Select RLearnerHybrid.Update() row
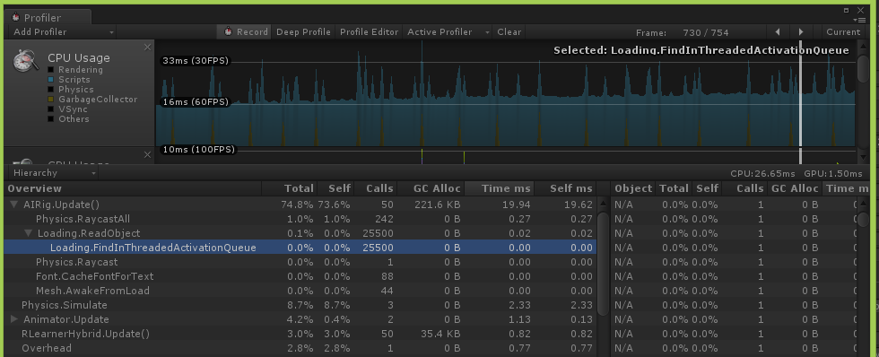Screen dimensions: 879x357 tap(300, 334)
